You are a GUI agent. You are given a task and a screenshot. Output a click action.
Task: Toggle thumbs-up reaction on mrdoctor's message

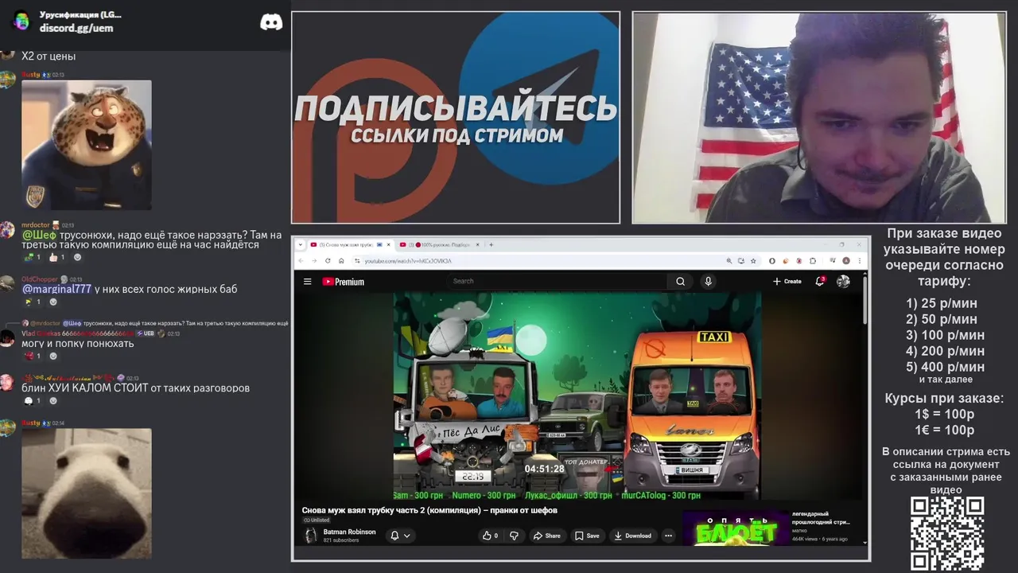pyautogui.click(x=56, y=257)
